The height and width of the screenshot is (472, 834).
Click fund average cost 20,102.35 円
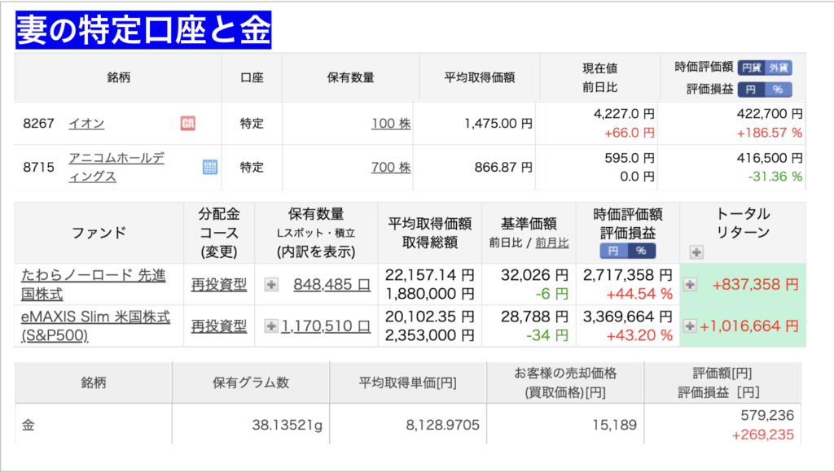click(x=430, y=317)
